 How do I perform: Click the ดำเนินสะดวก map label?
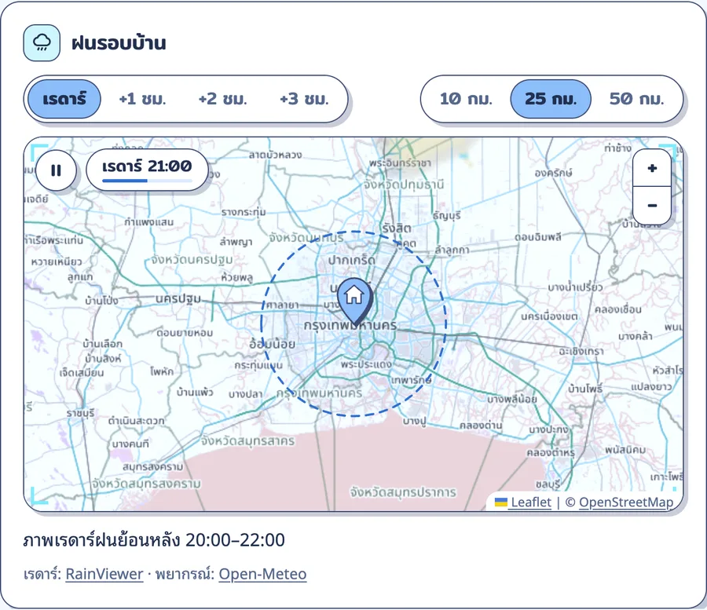(136, 421)
